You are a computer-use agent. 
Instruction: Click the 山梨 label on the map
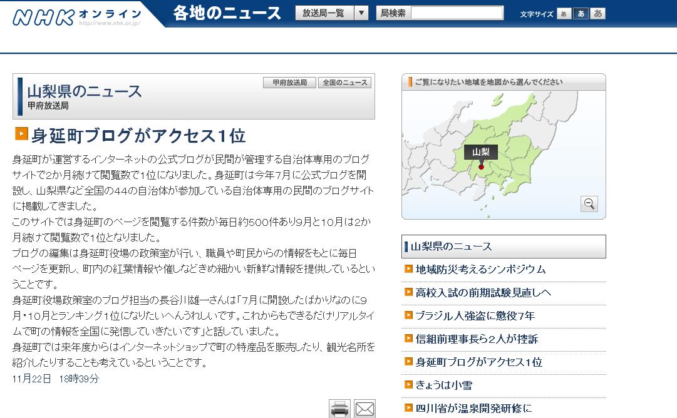coord(480,152)
